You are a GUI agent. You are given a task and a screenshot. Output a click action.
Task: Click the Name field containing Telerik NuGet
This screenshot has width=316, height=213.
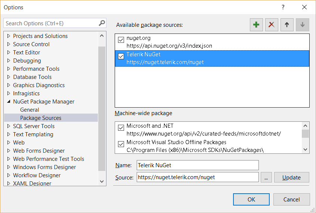point(198,165)
